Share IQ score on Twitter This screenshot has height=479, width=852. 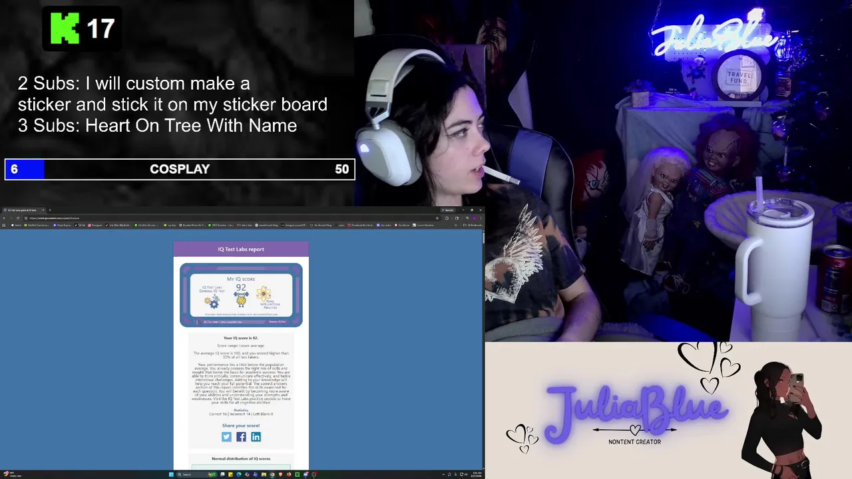226,437
